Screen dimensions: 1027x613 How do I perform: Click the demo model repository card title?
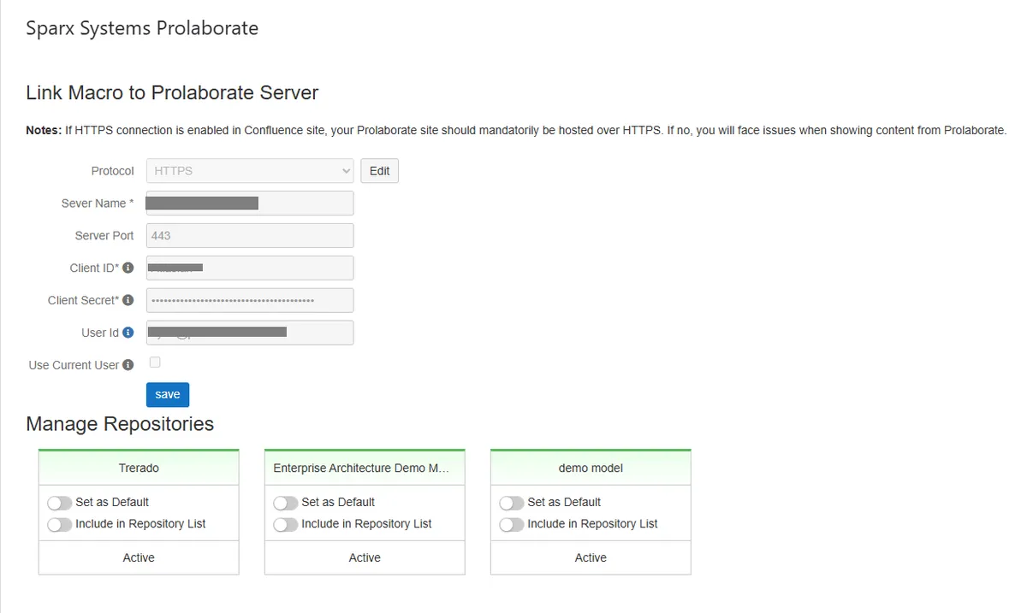click(591, 468)
